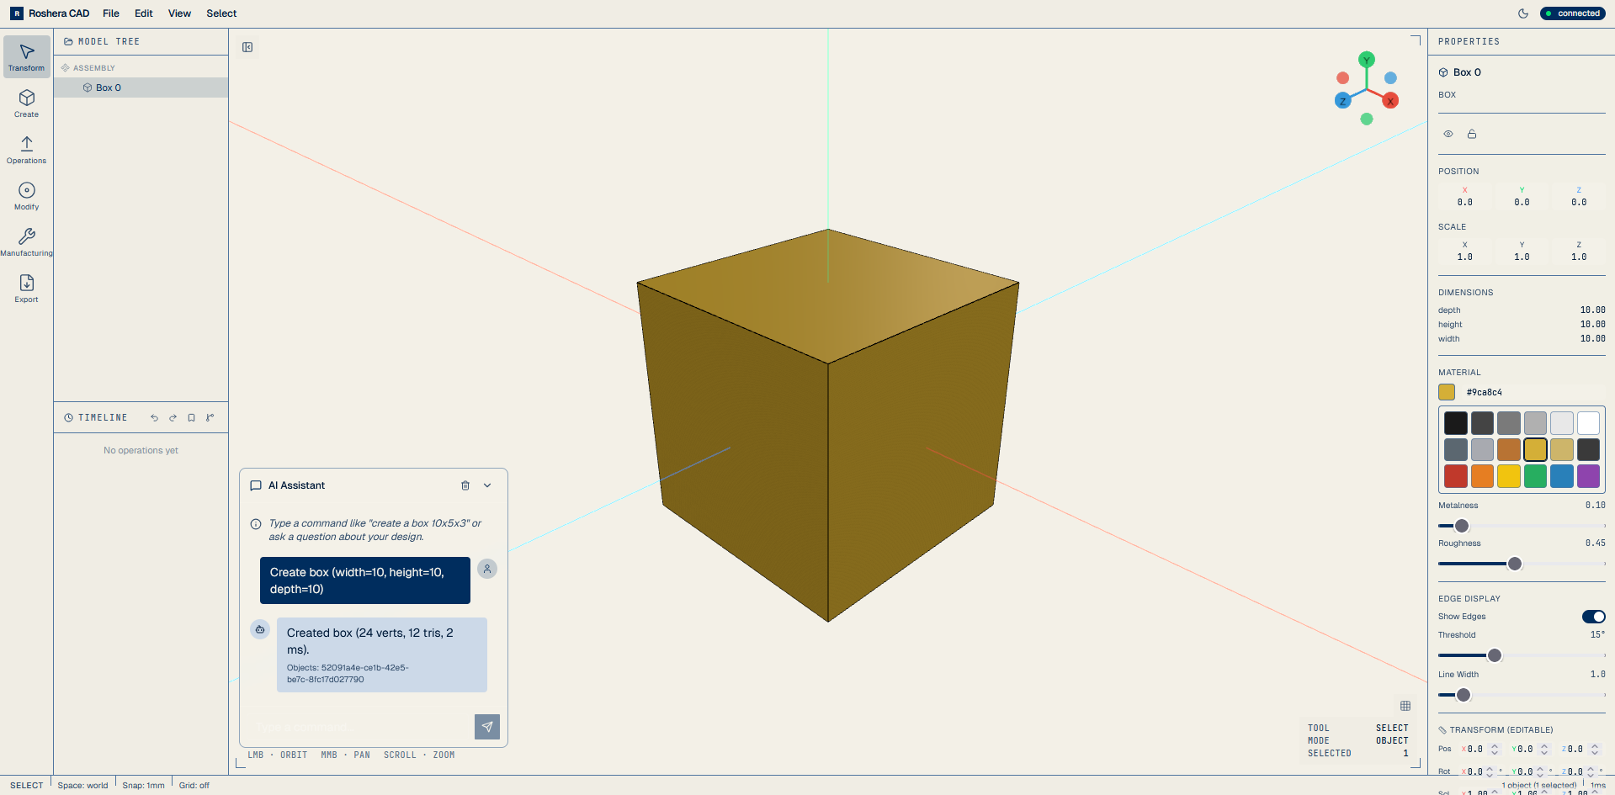Redo using the Timeline redo arrow
1615x795 pixels.
tap(173, 417)
